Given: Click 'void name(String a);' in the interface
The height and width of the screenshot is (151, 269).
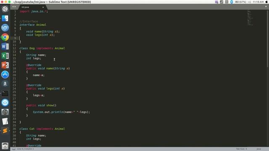Looking at the screenshot, I should pos(43,31).
